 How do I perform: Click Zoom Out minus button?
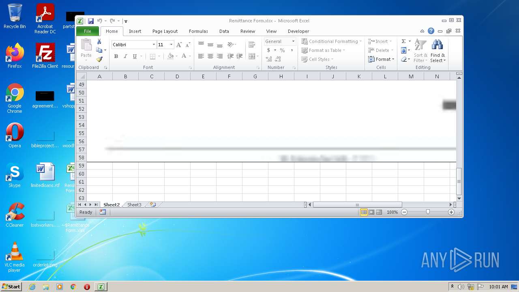pyautogui.click(x=404, y=212)
